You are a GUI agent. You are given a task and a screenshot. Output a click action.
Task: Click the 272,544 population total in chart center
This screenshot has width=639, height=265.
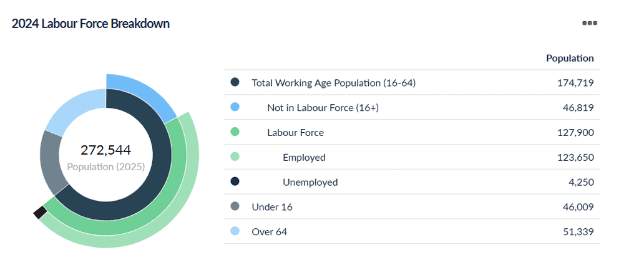coord(105,150)
